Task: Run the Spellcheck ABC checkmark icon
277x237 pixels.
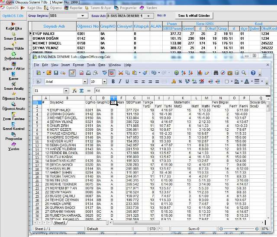Action: click(x=105, y=73)
